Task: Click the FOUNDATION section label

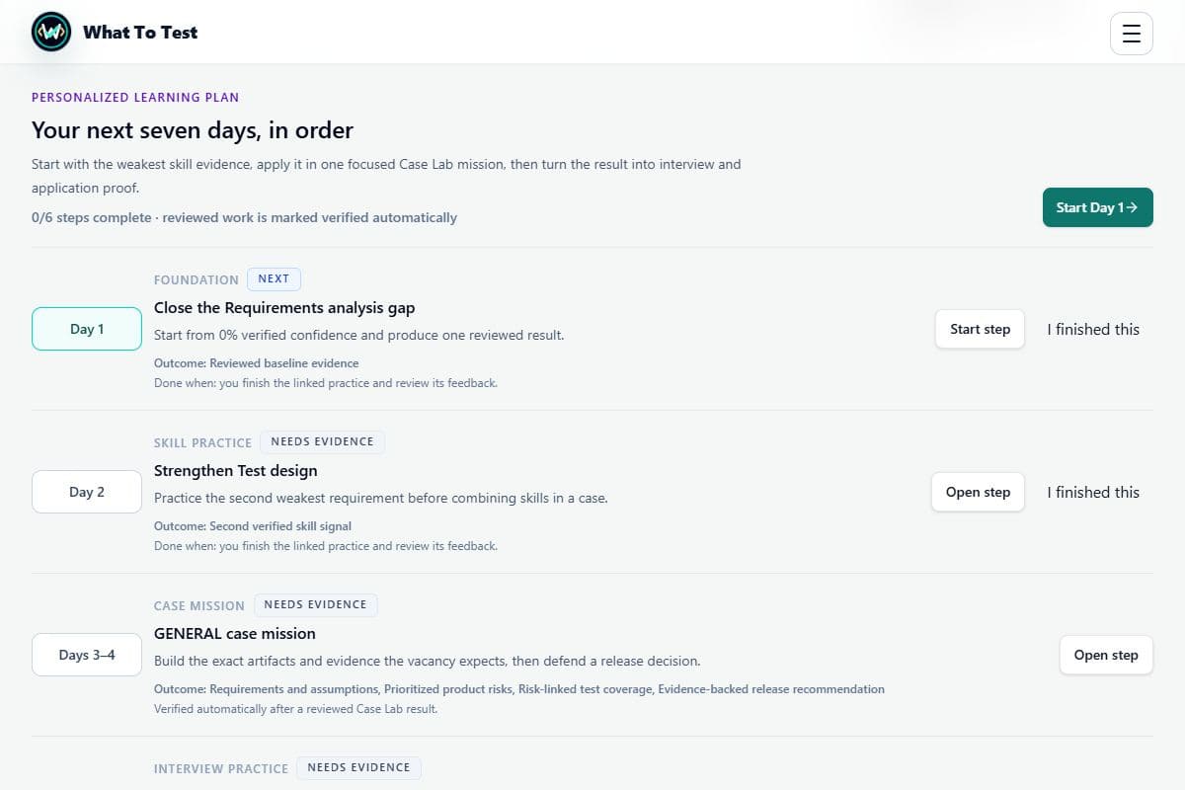Action: [197, 279]
